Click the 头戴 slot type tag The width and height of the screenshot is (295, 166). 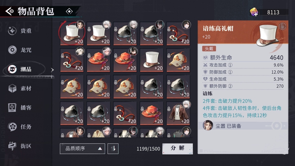click(x=209, y=49)
